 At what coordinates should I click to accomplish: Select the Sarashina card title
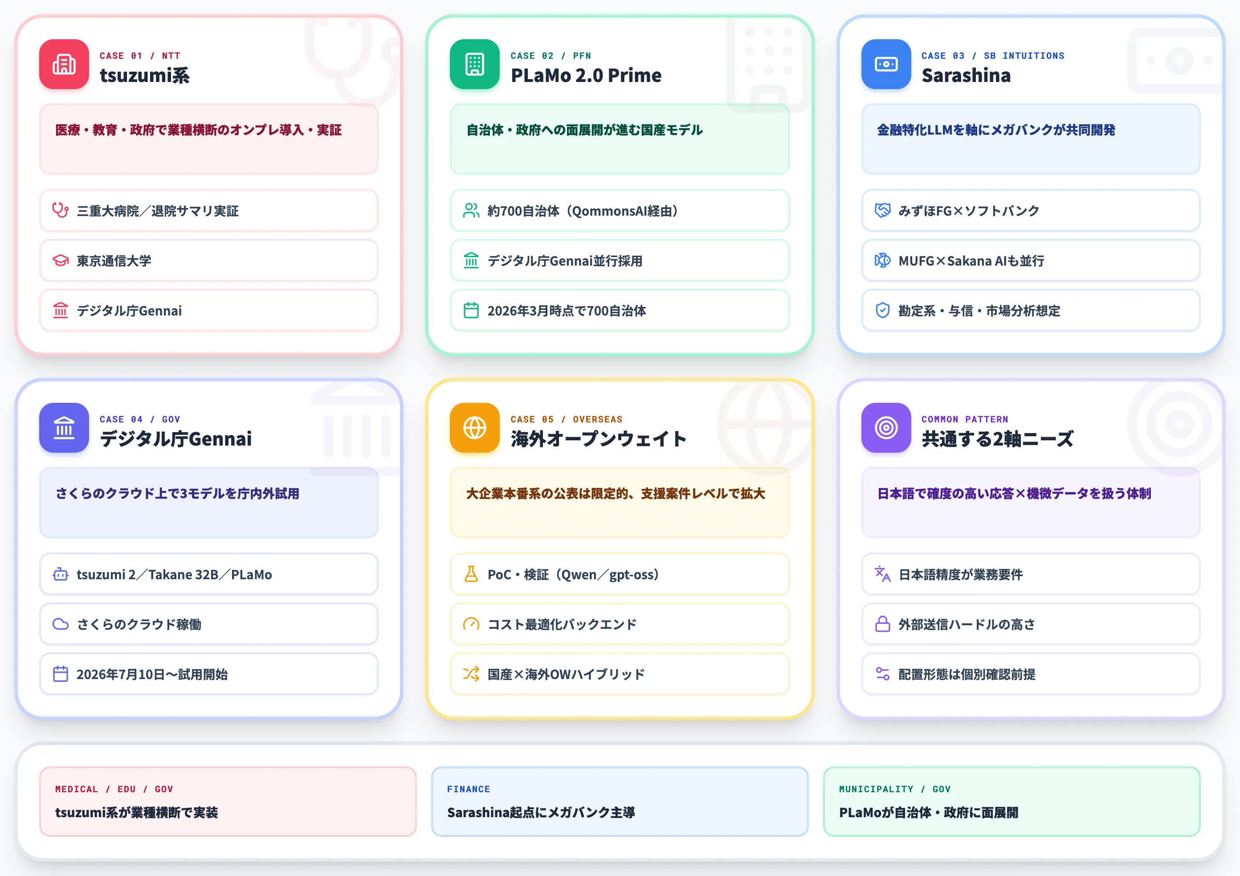[x=966, y=76]
